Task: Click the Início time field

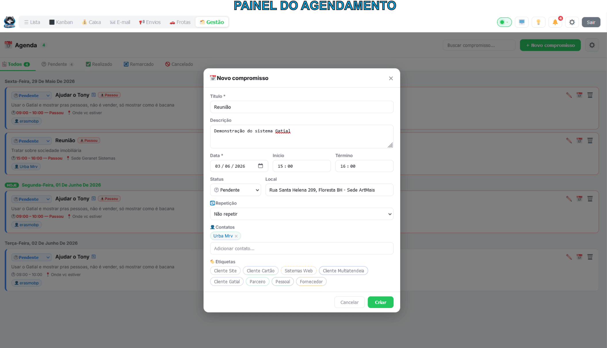Action: [x=302, y=166]
